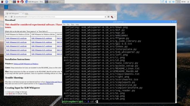
Task: Click the Trouble Shooting heading
Action: coord(14,78)
